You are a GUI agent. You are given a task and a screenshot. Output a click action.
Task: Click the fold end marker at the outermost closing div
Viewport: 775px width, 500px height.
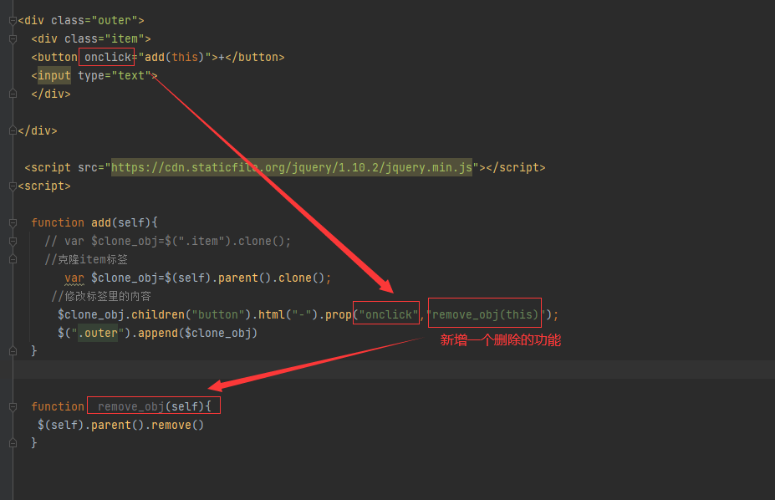13,130
